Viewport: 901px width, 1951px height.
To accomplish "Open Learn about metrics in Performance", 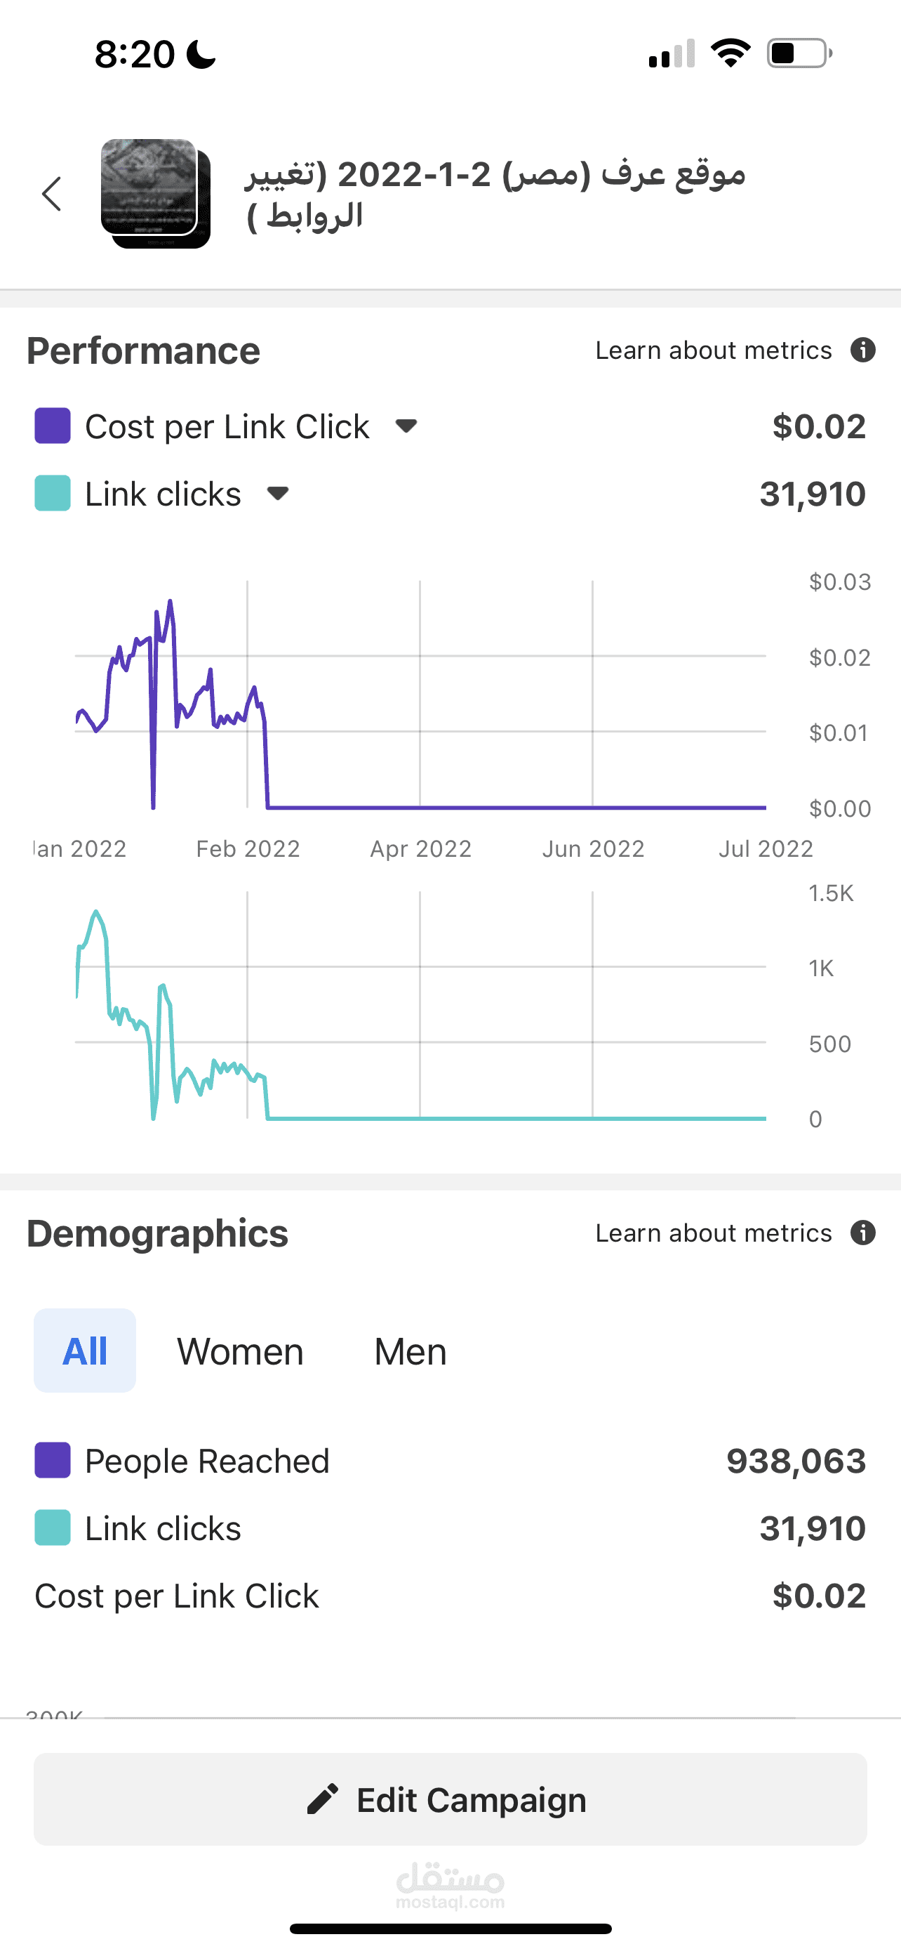I will pos(714,350).
